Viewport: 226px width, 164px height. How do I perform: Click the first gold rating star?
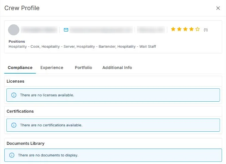173,29
